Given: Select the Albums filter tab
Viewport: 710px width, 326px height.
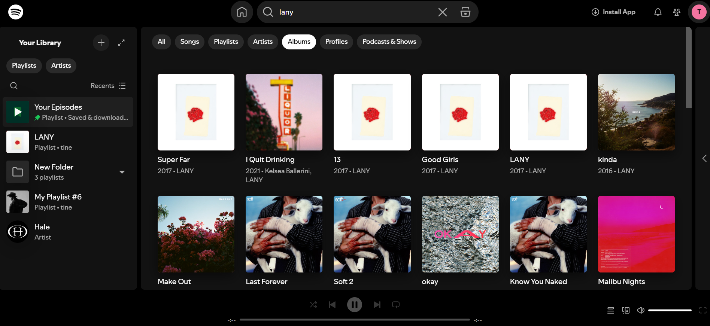Looking at the screenshot, I should pos(299,42).
